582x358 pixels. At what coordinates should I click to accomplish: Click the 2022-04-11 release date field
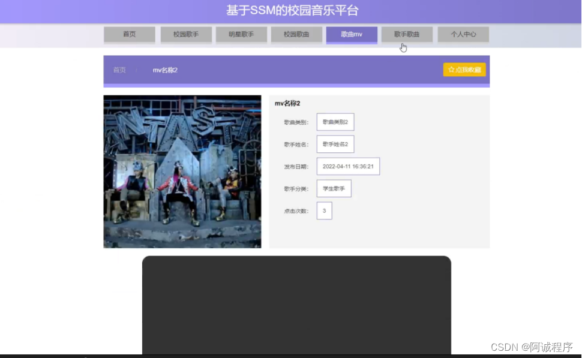tap(348, 166)
